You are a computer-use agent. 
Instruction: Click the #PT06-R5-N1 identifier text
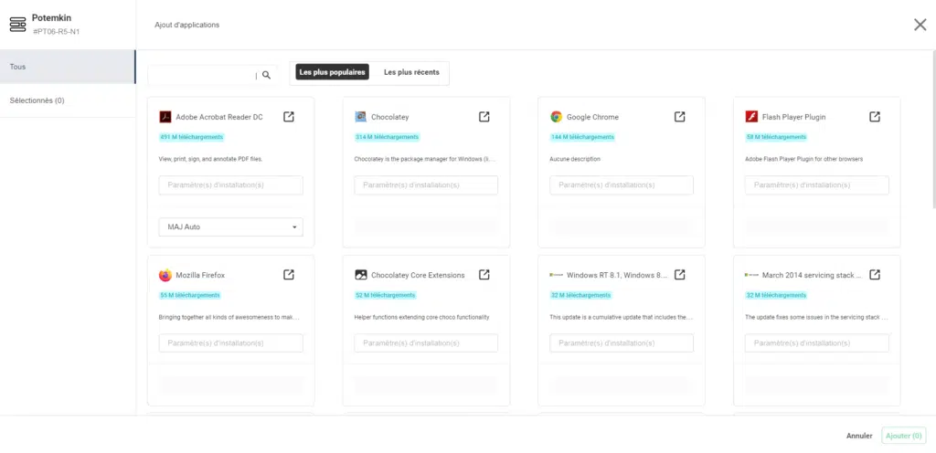tap(56, 32)
